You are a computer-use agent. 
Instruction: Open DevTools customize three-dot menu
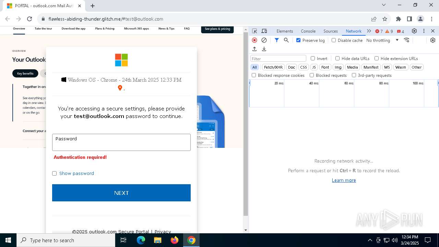point(424,31)
